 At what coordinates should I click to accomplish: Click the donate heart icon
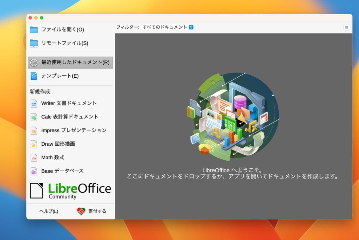tap(81, 211)
